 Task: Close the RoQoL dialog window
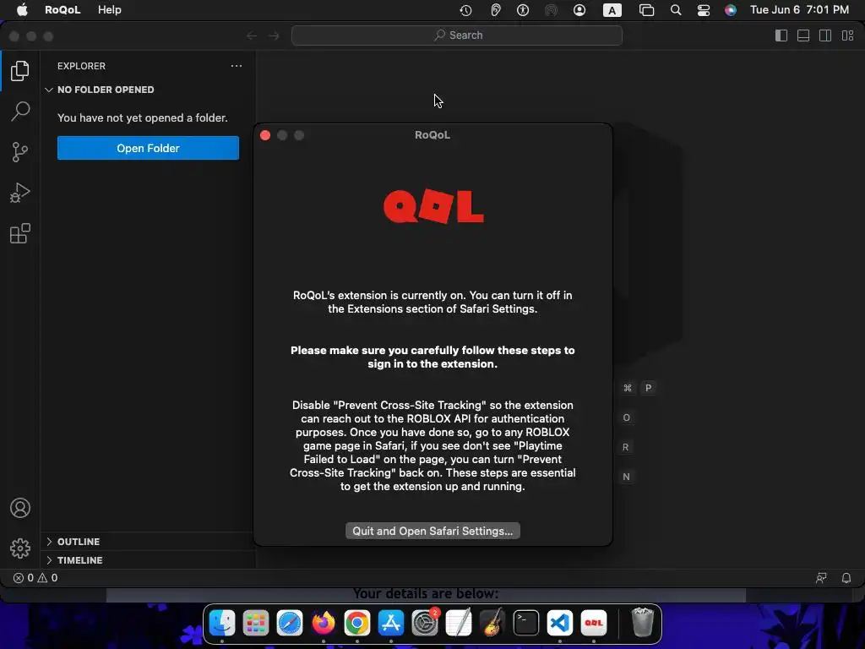pos(265,135)
